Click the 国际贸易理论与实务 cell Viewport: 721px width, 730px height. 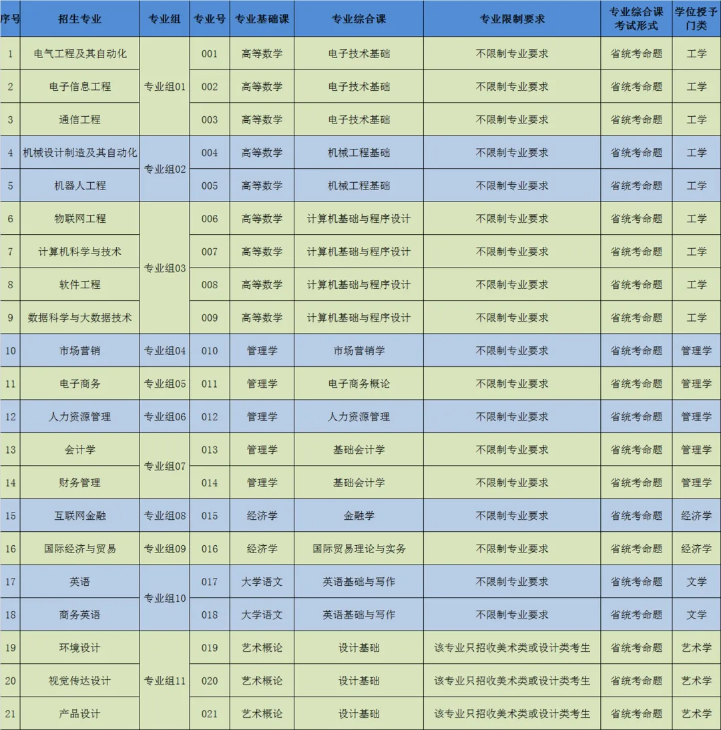click(358, 549)
